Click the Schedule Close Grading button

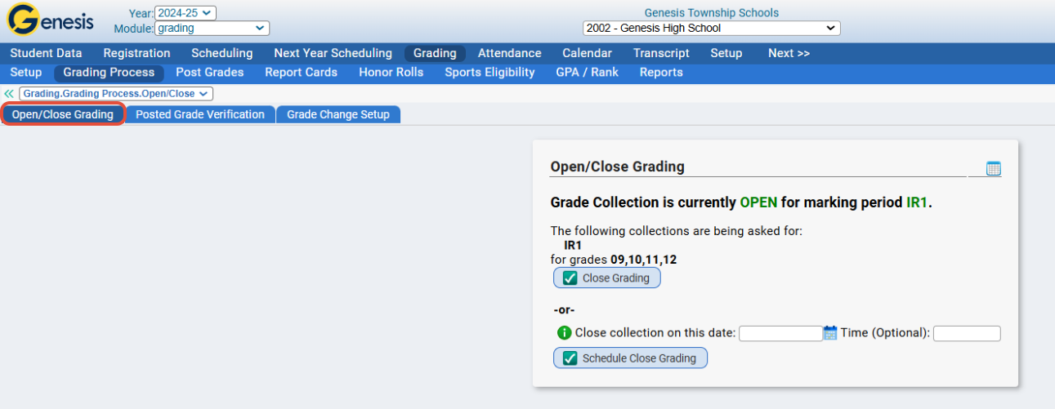pyautogui.click(x=630, y=358)
